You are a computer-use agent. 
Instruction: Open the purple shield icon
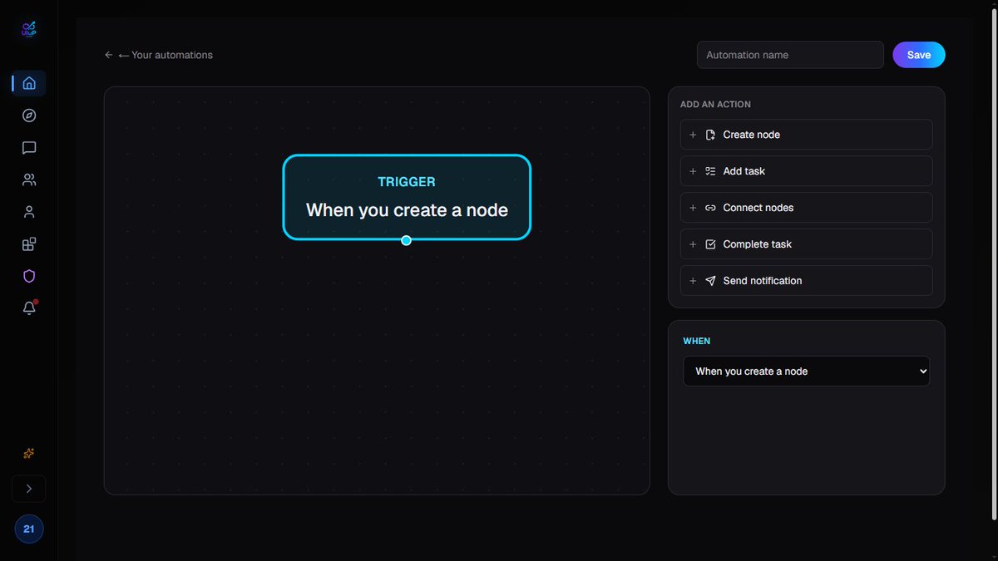coord(29,276)
